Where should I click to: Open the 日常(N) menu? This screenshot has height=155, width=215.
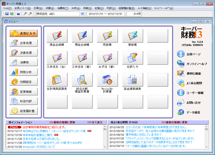pyautogui.click(x=38, y=8)
